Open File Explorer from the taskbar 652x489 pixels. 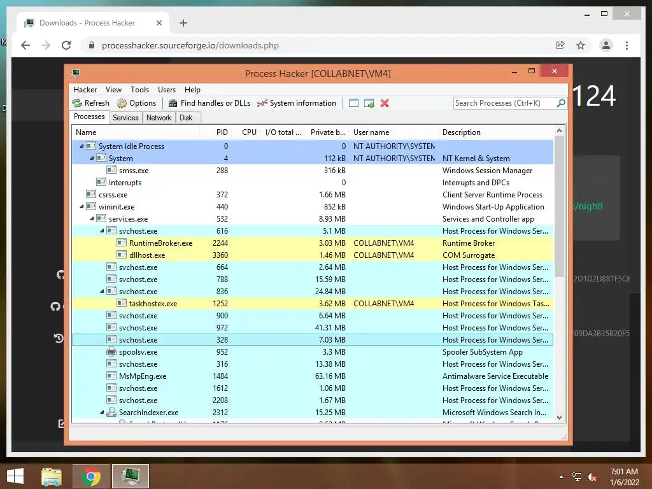click(x=52, y=476)
